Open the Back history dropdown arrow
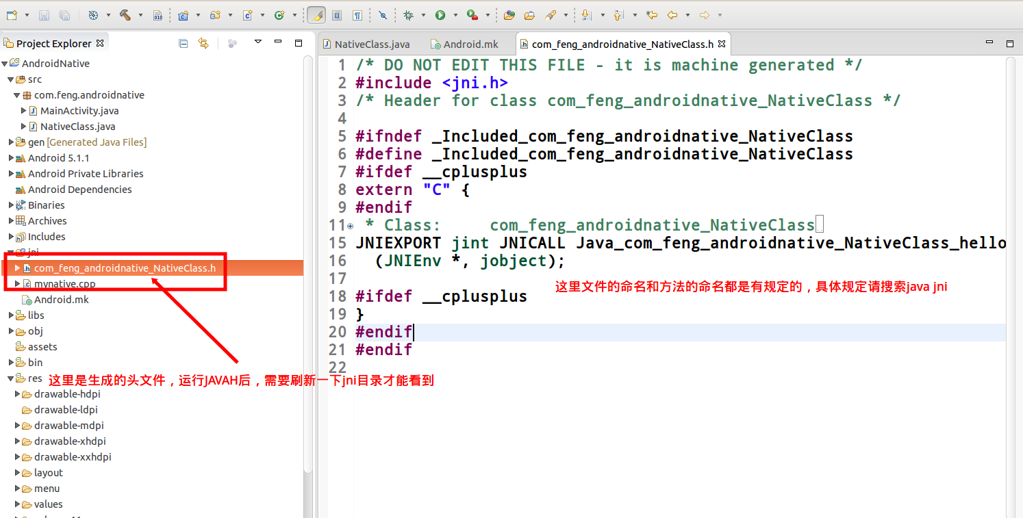Screen dimensions: 1023x518 click(x=687, y=14)
